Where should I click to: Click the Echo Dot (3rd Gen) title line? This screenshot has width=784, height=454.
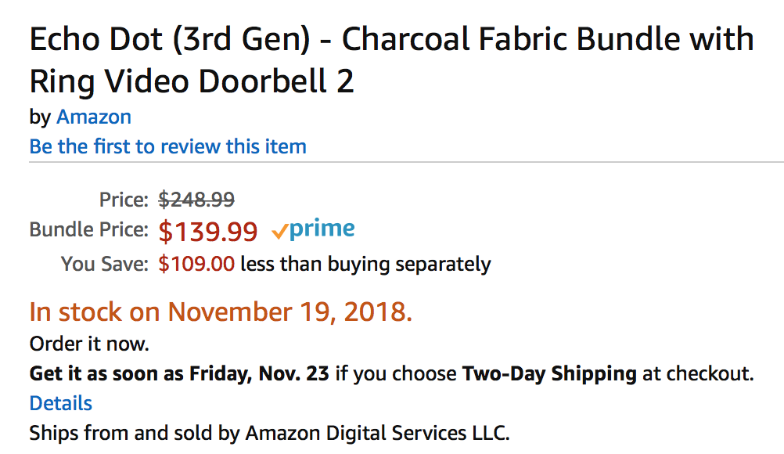(x=391, y=39)
